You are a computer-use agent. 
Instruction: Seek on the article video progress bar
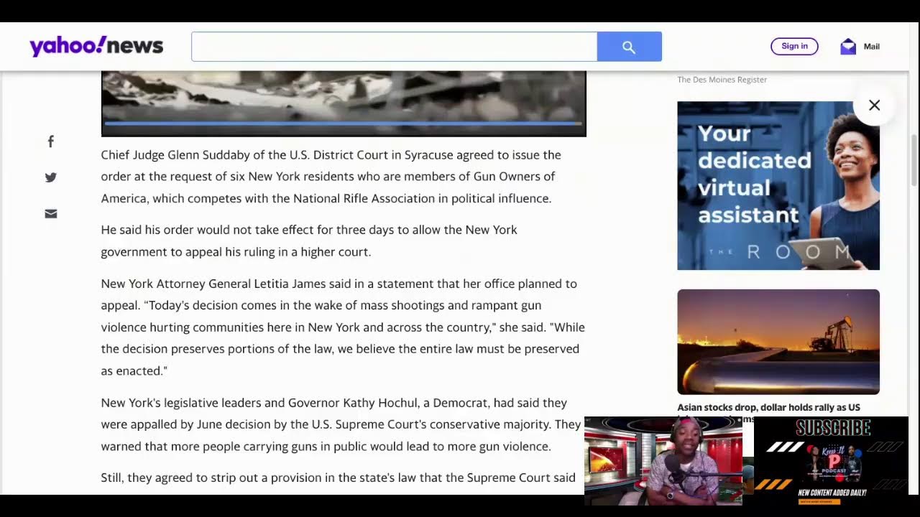[343, 124]
